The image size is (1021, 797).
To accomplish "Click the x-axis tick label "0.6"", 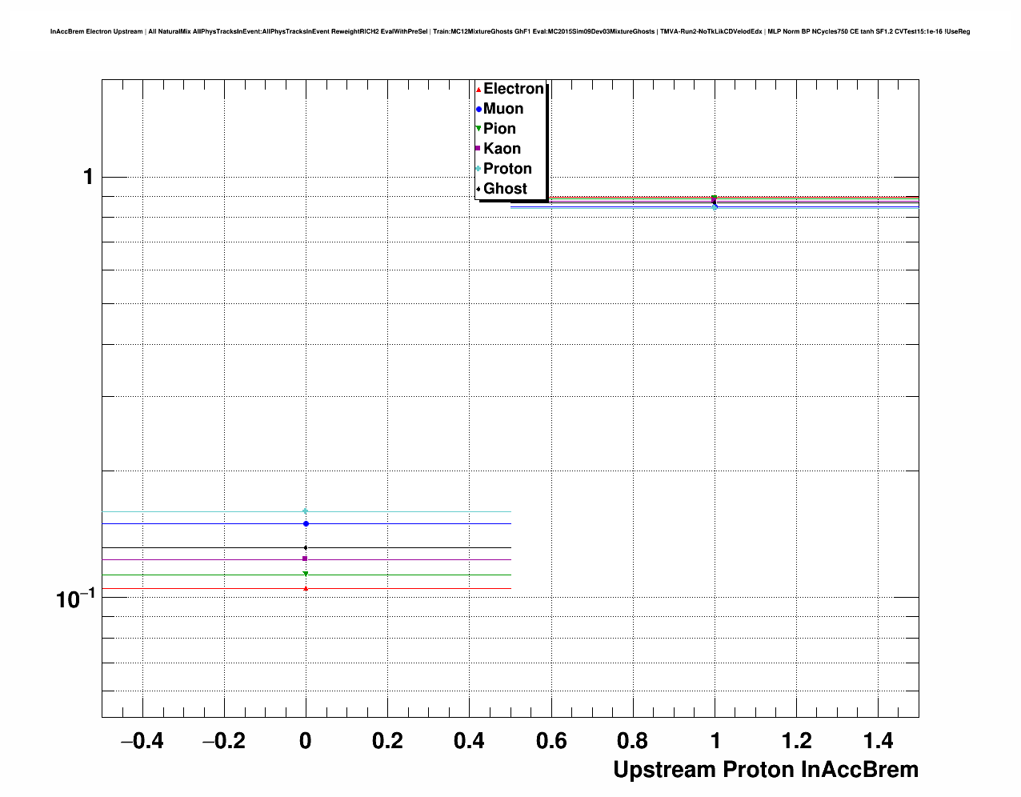I will [x=551, y=742].
